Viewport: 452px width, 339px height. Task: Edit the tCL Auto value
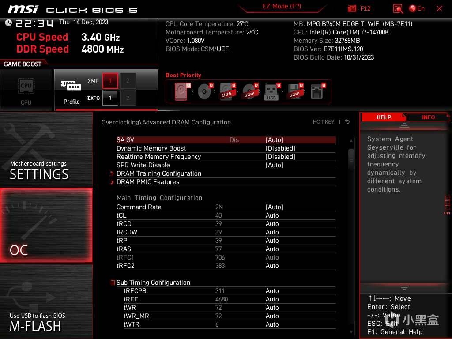[x=272, y=215]
